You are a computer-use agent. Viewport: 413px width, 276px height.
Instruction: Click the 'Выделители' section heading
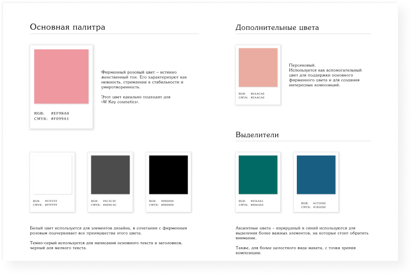[x=257, y=135]
